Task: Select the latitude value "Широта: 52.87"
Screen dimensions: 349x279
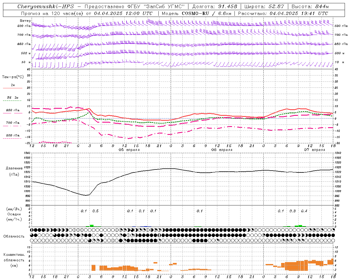Action: pyautogui.click(x=264, y=7)
